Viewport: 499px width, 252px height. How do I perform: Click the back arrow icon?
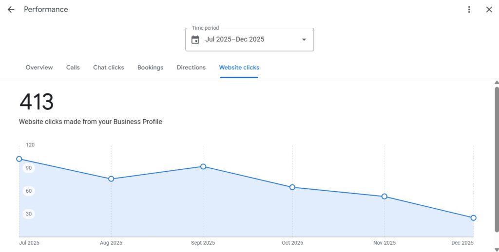(x=11, y=10)
